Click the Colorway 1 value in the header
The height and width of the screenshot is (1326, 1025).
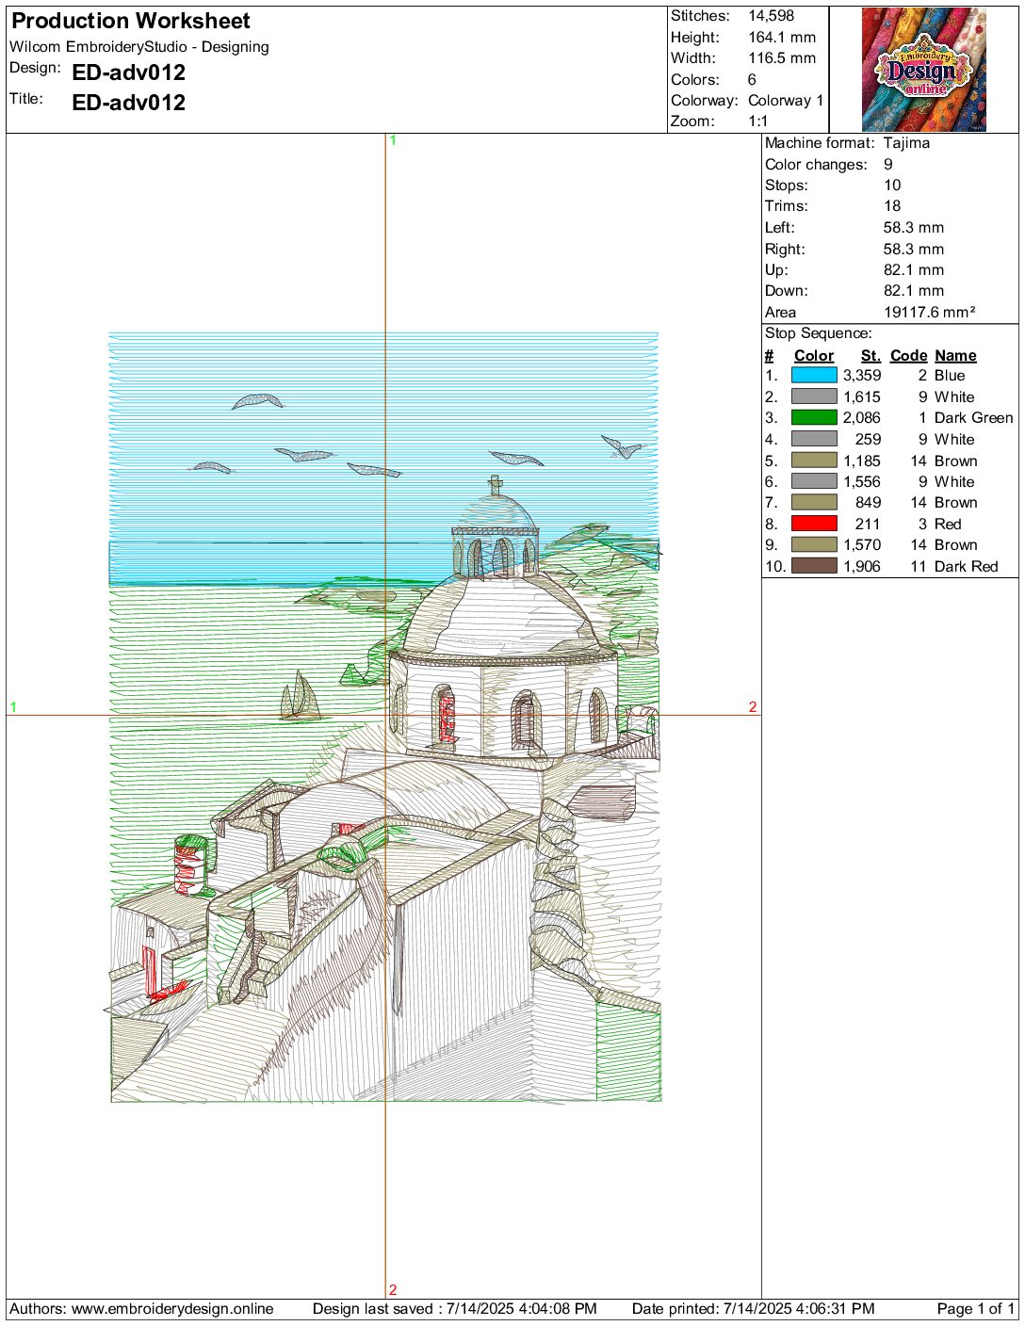coord(786,101)
